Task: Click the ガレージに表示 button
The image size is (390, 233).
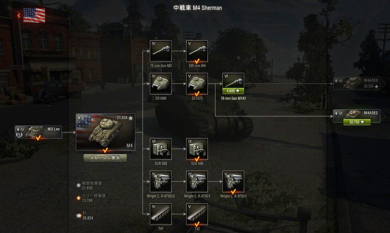Action: click(x=105, y=158)
